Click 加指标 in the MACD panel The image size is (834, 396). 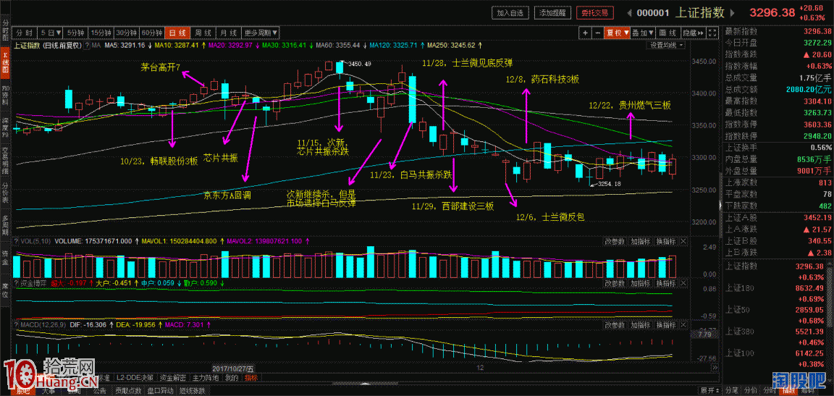[641, 324]
